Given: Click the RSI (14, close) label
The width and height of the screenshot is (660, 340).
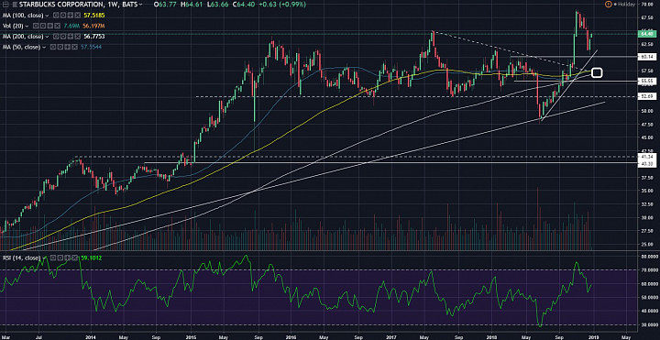Looking at the screenshot, I should 21,258.
